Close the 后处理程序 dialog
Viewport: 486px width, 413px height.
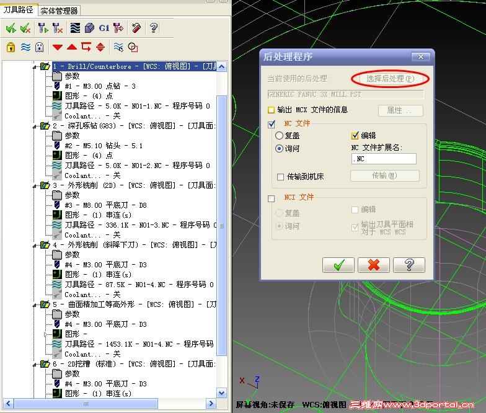pos(420,57)
